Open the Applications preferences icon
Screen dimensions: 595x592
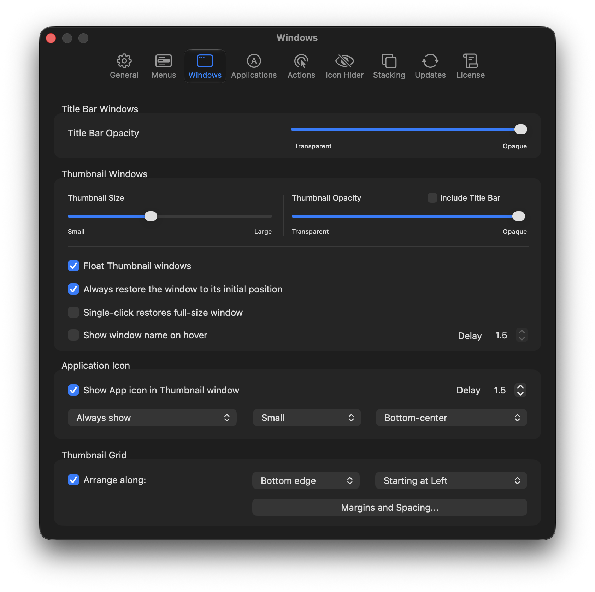click(254, 61)
